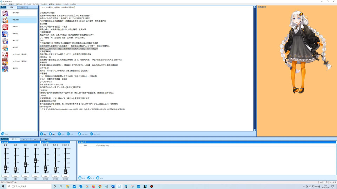This screenshot has height=189, width=337.
Task: Open Firefox from the taskbar
Action: tap(93, 187)
